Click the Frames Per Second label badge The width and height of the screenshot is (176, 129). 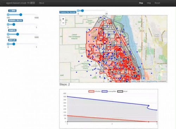pyautogui.click(x=68, y=12)
